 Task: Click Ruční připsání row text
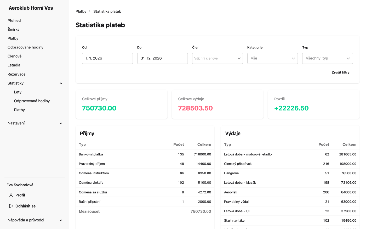(x=90, y=202)
